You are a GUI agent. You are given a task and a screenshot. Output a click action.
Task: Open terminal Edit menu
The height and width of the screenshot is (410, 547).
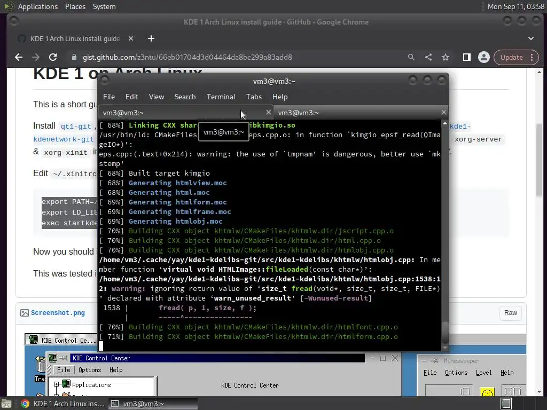(x=132, y=97)
